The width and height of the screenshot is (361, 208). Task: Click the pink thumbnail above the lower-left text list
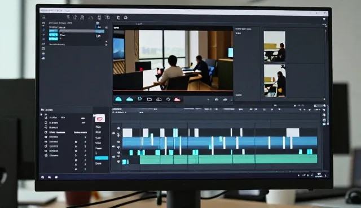coord(100,119)
